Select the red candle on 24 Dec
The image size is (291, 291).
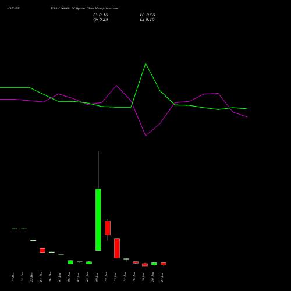[x=42, y=250]
